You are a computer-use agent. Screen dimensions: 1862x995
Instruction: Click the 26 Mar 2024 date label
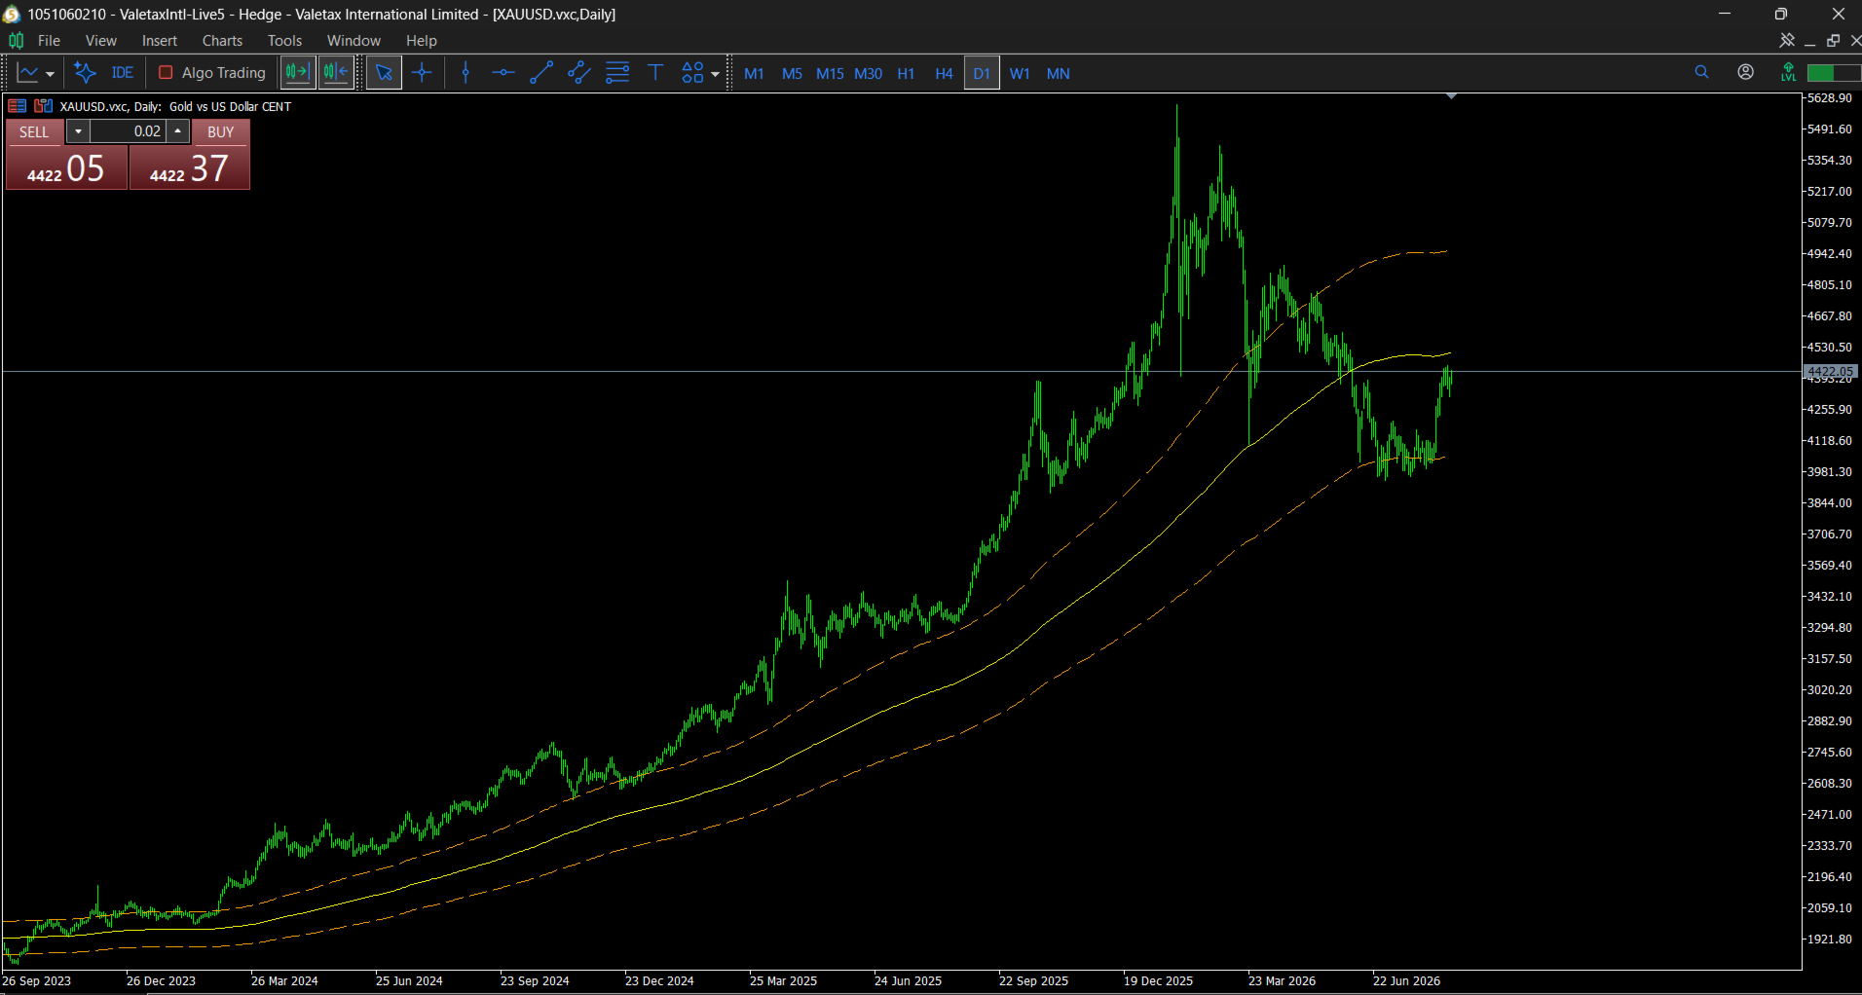(284, 981)
